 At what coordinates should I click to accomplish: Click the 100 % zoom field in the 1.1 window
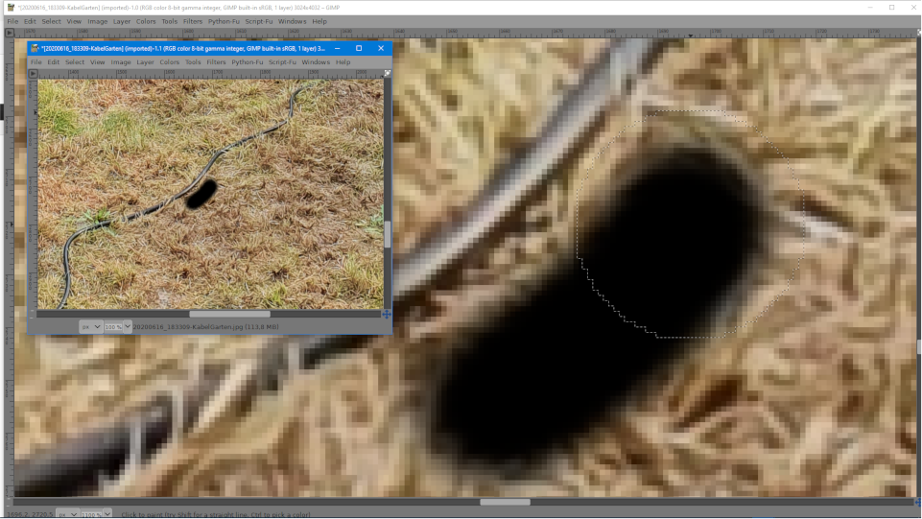point(113,327)
